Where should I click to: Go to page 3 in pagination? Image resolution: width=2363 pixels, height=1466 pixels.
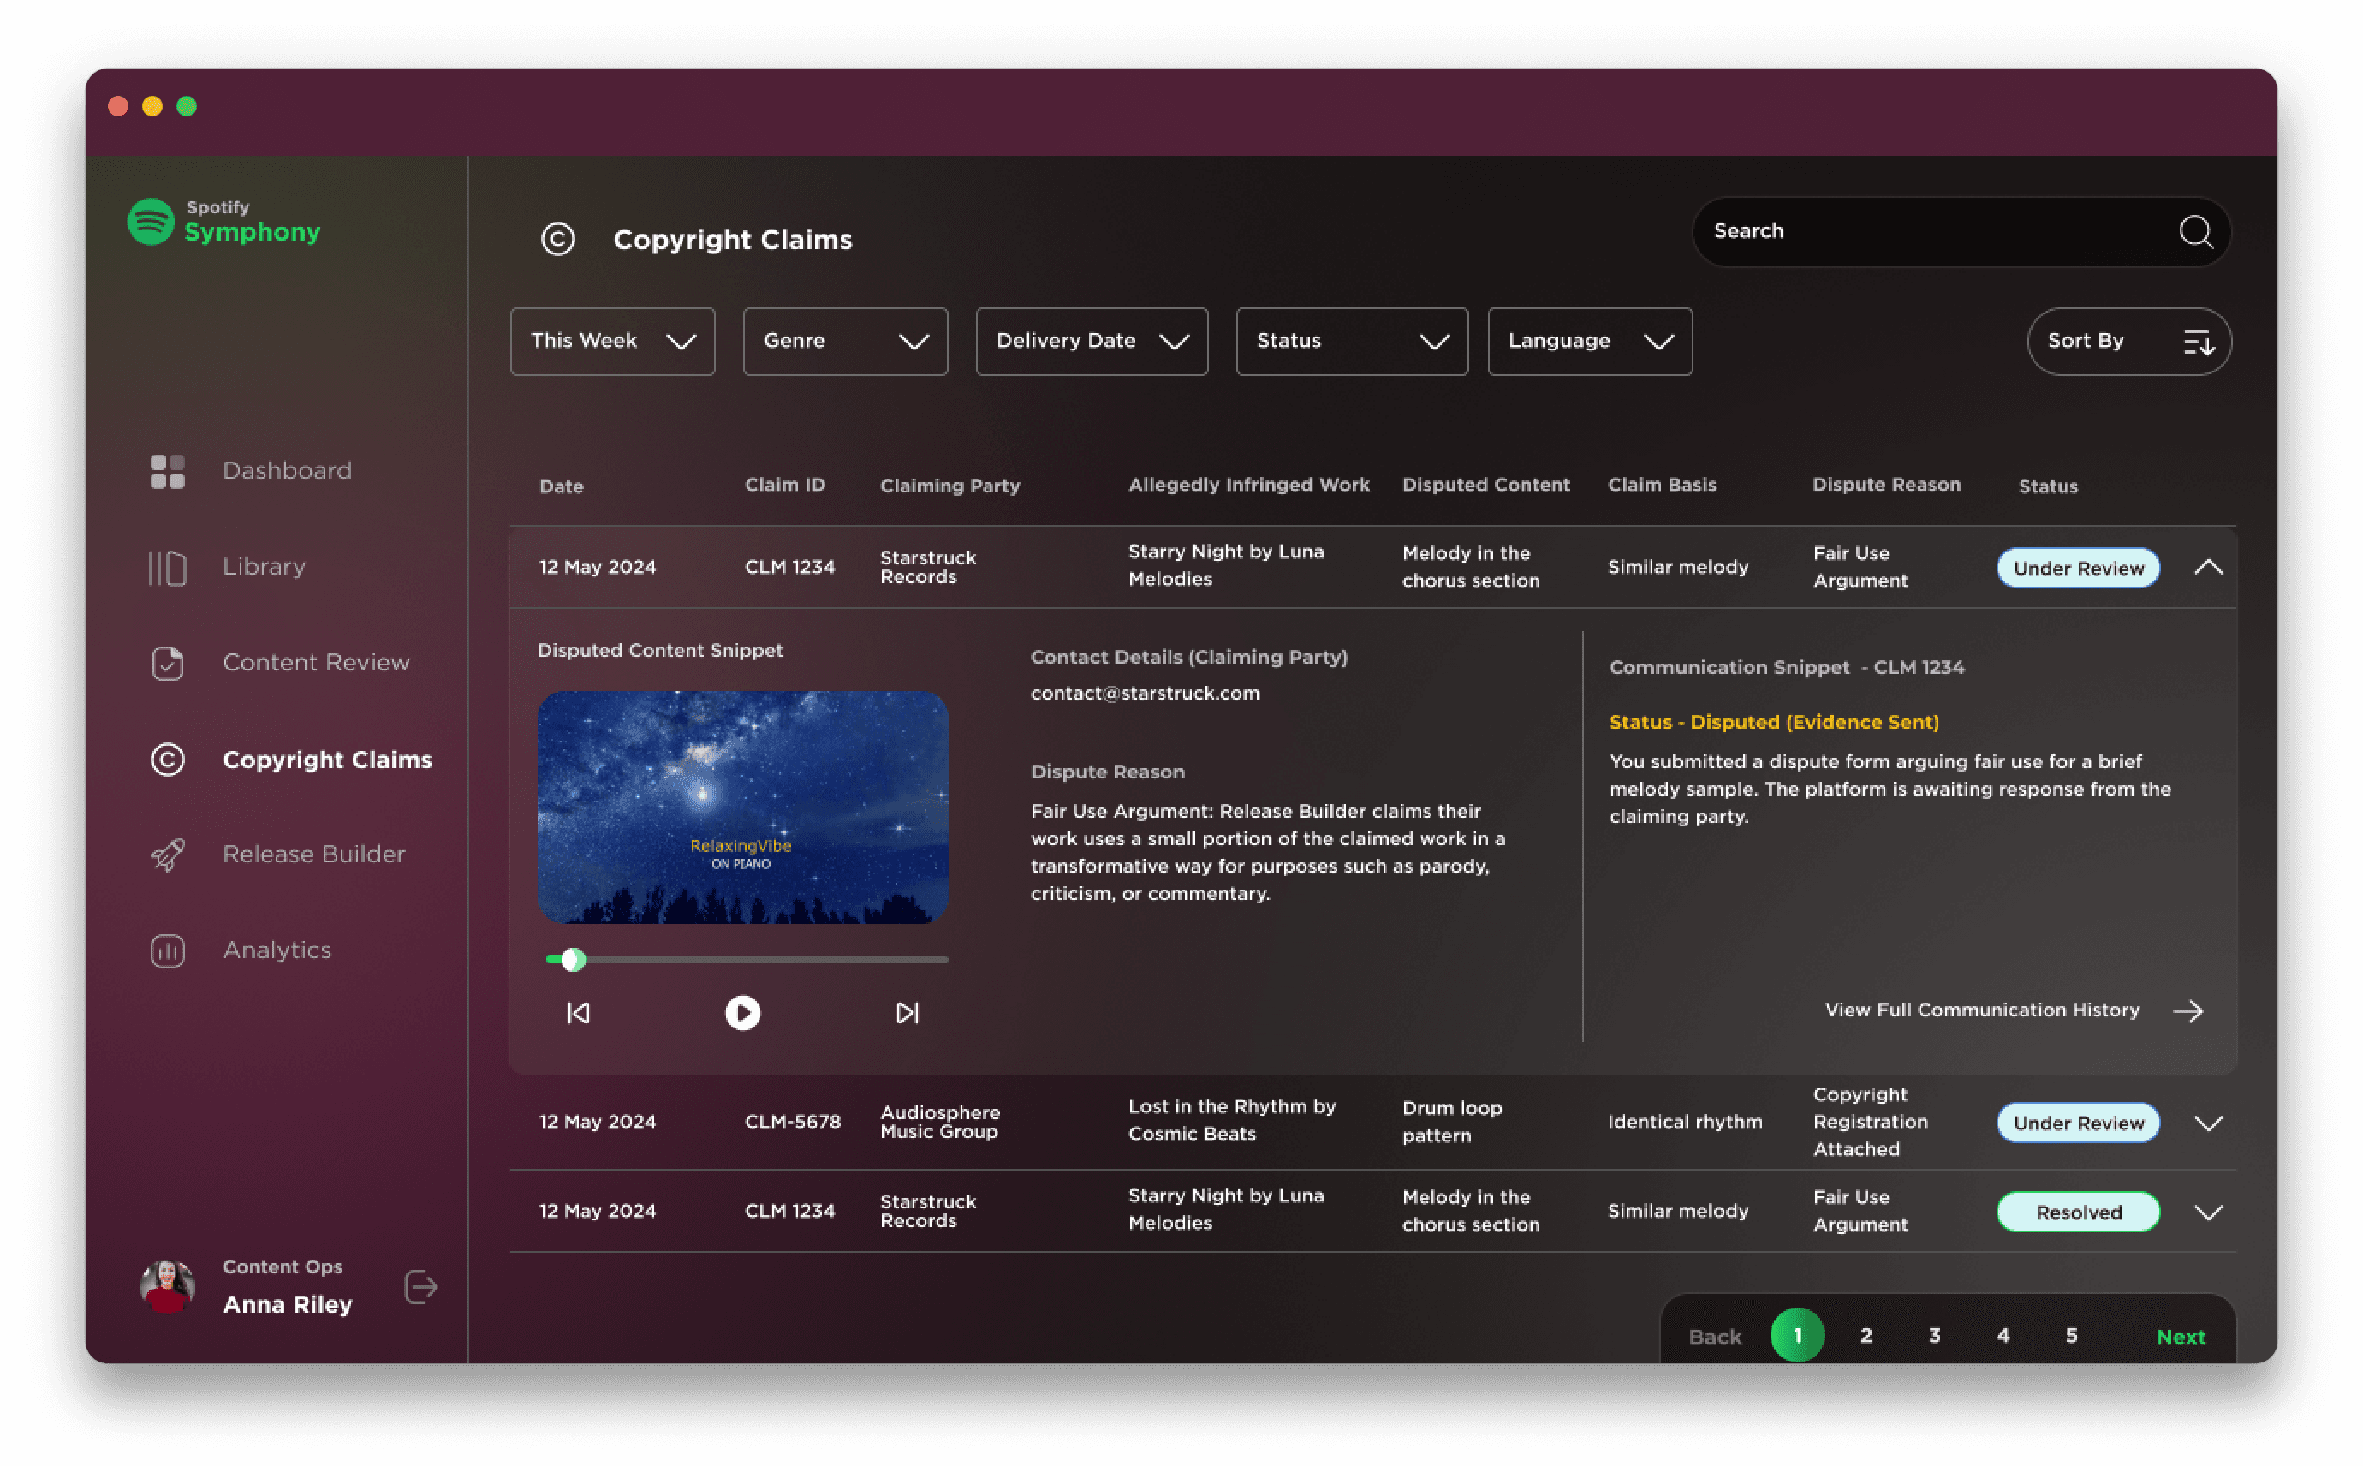click(1933, 1336)
